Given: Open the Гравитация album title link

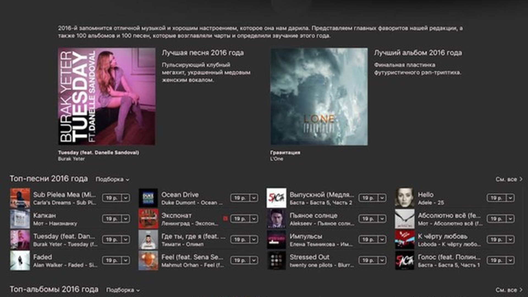Looking at the screenshot, I should pyautogui.click(x=285, y=152).
